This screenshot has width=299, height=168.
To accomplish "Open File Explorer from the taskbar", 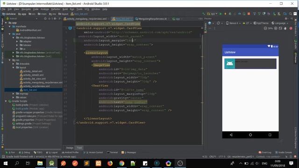I will tap(40, 163).
